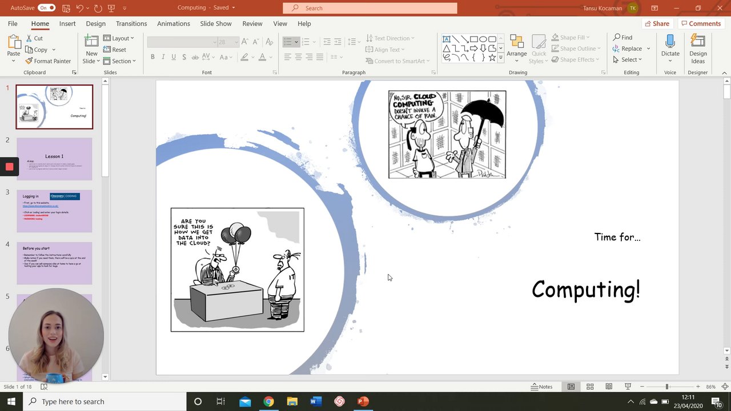Open the Slide Show tab
Image resolution: width=731 pixels, height=411 pixels.
tap(216, 23)
